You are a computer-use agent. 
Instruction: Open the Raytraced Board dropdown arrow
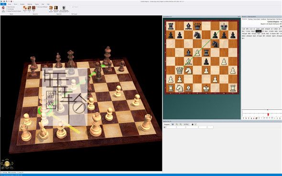click(x=57, y=11)
